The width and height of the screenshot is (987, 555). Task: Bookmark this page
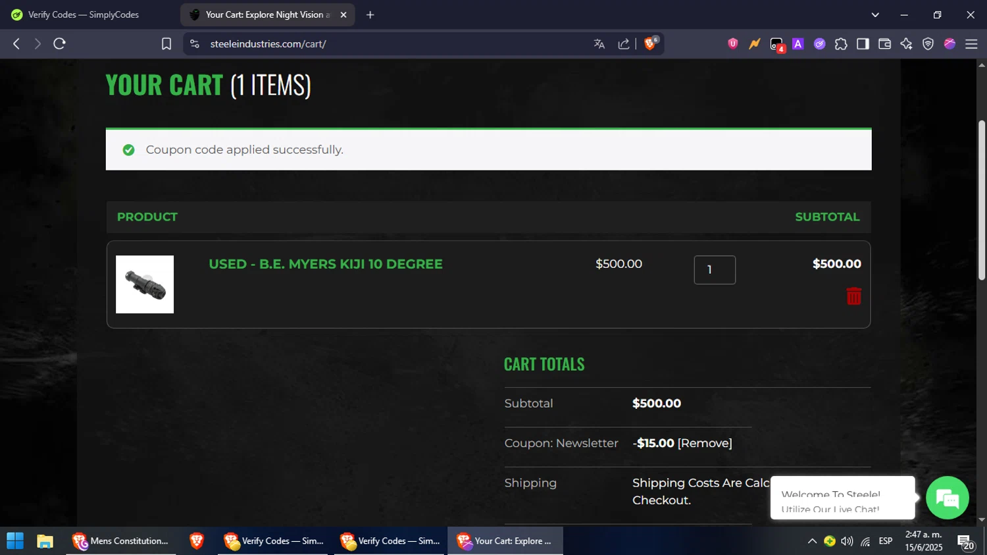point(166,44)
